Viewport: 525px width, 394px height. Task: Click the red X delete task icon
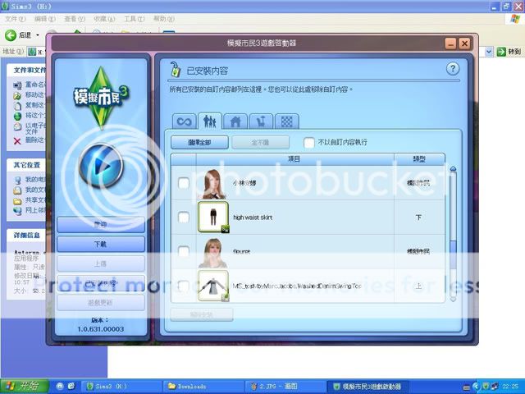point(17,141)
